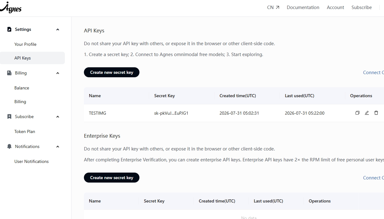Create new secret key under Enterprise Keys
Viewport: 384px width, 219px height.
click(112, 178)
